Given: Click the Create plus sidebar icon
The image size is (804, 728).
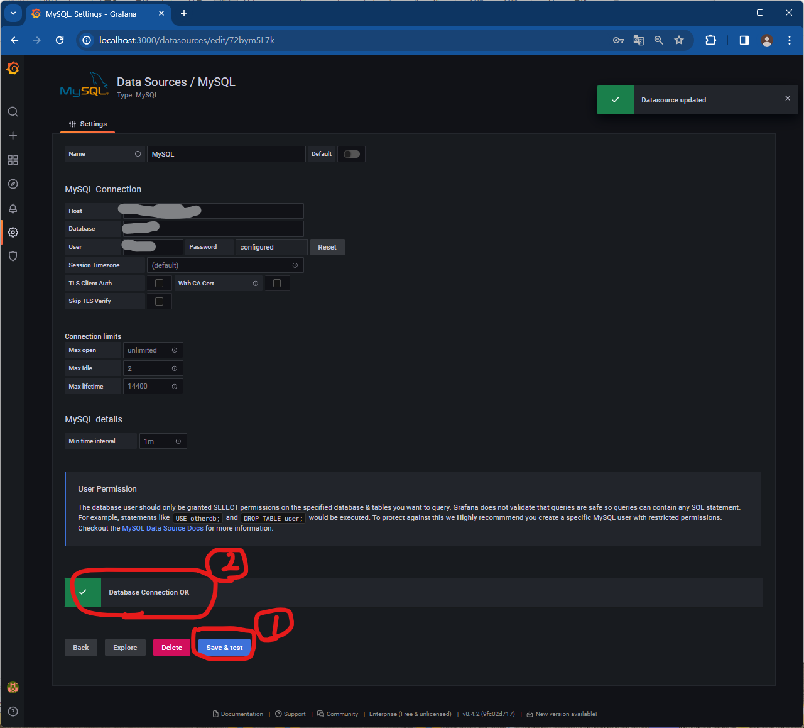Looking at the screenshot, I should pos(13,136).
